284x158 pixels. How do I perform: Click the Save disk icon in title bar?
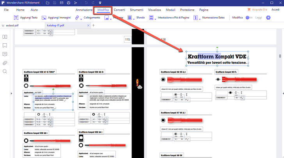pos(55,3)
